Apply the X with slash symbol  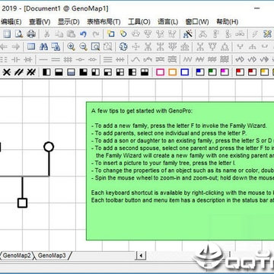click(x=31, y=72)
